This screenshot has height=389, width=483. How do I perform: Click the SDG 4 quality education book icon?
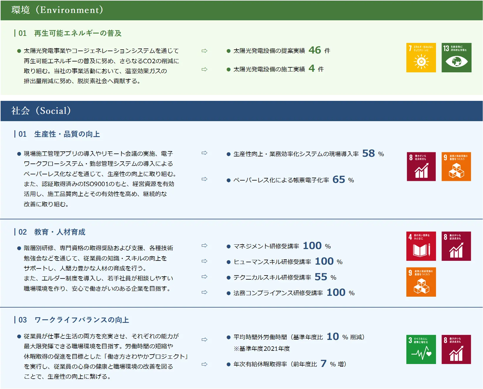click(x=421, y=246)
